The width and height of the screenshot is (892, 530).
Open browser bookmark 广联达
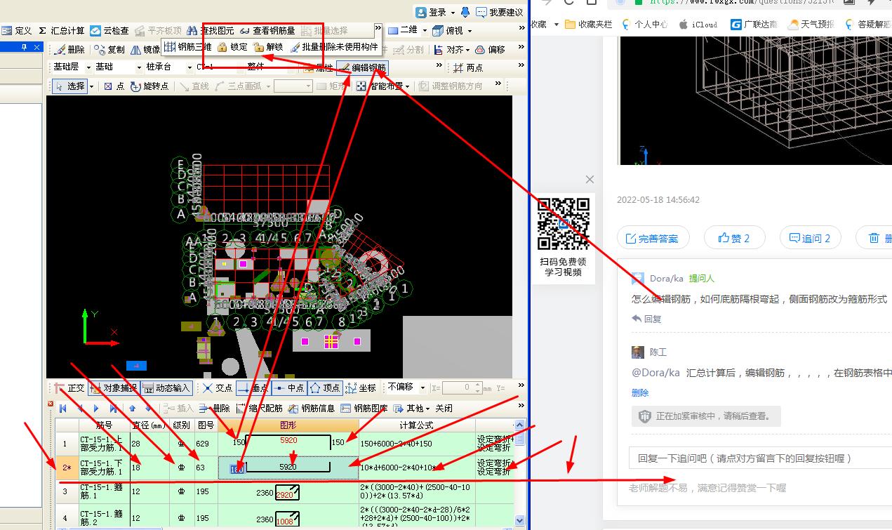(x=754, y=24)
